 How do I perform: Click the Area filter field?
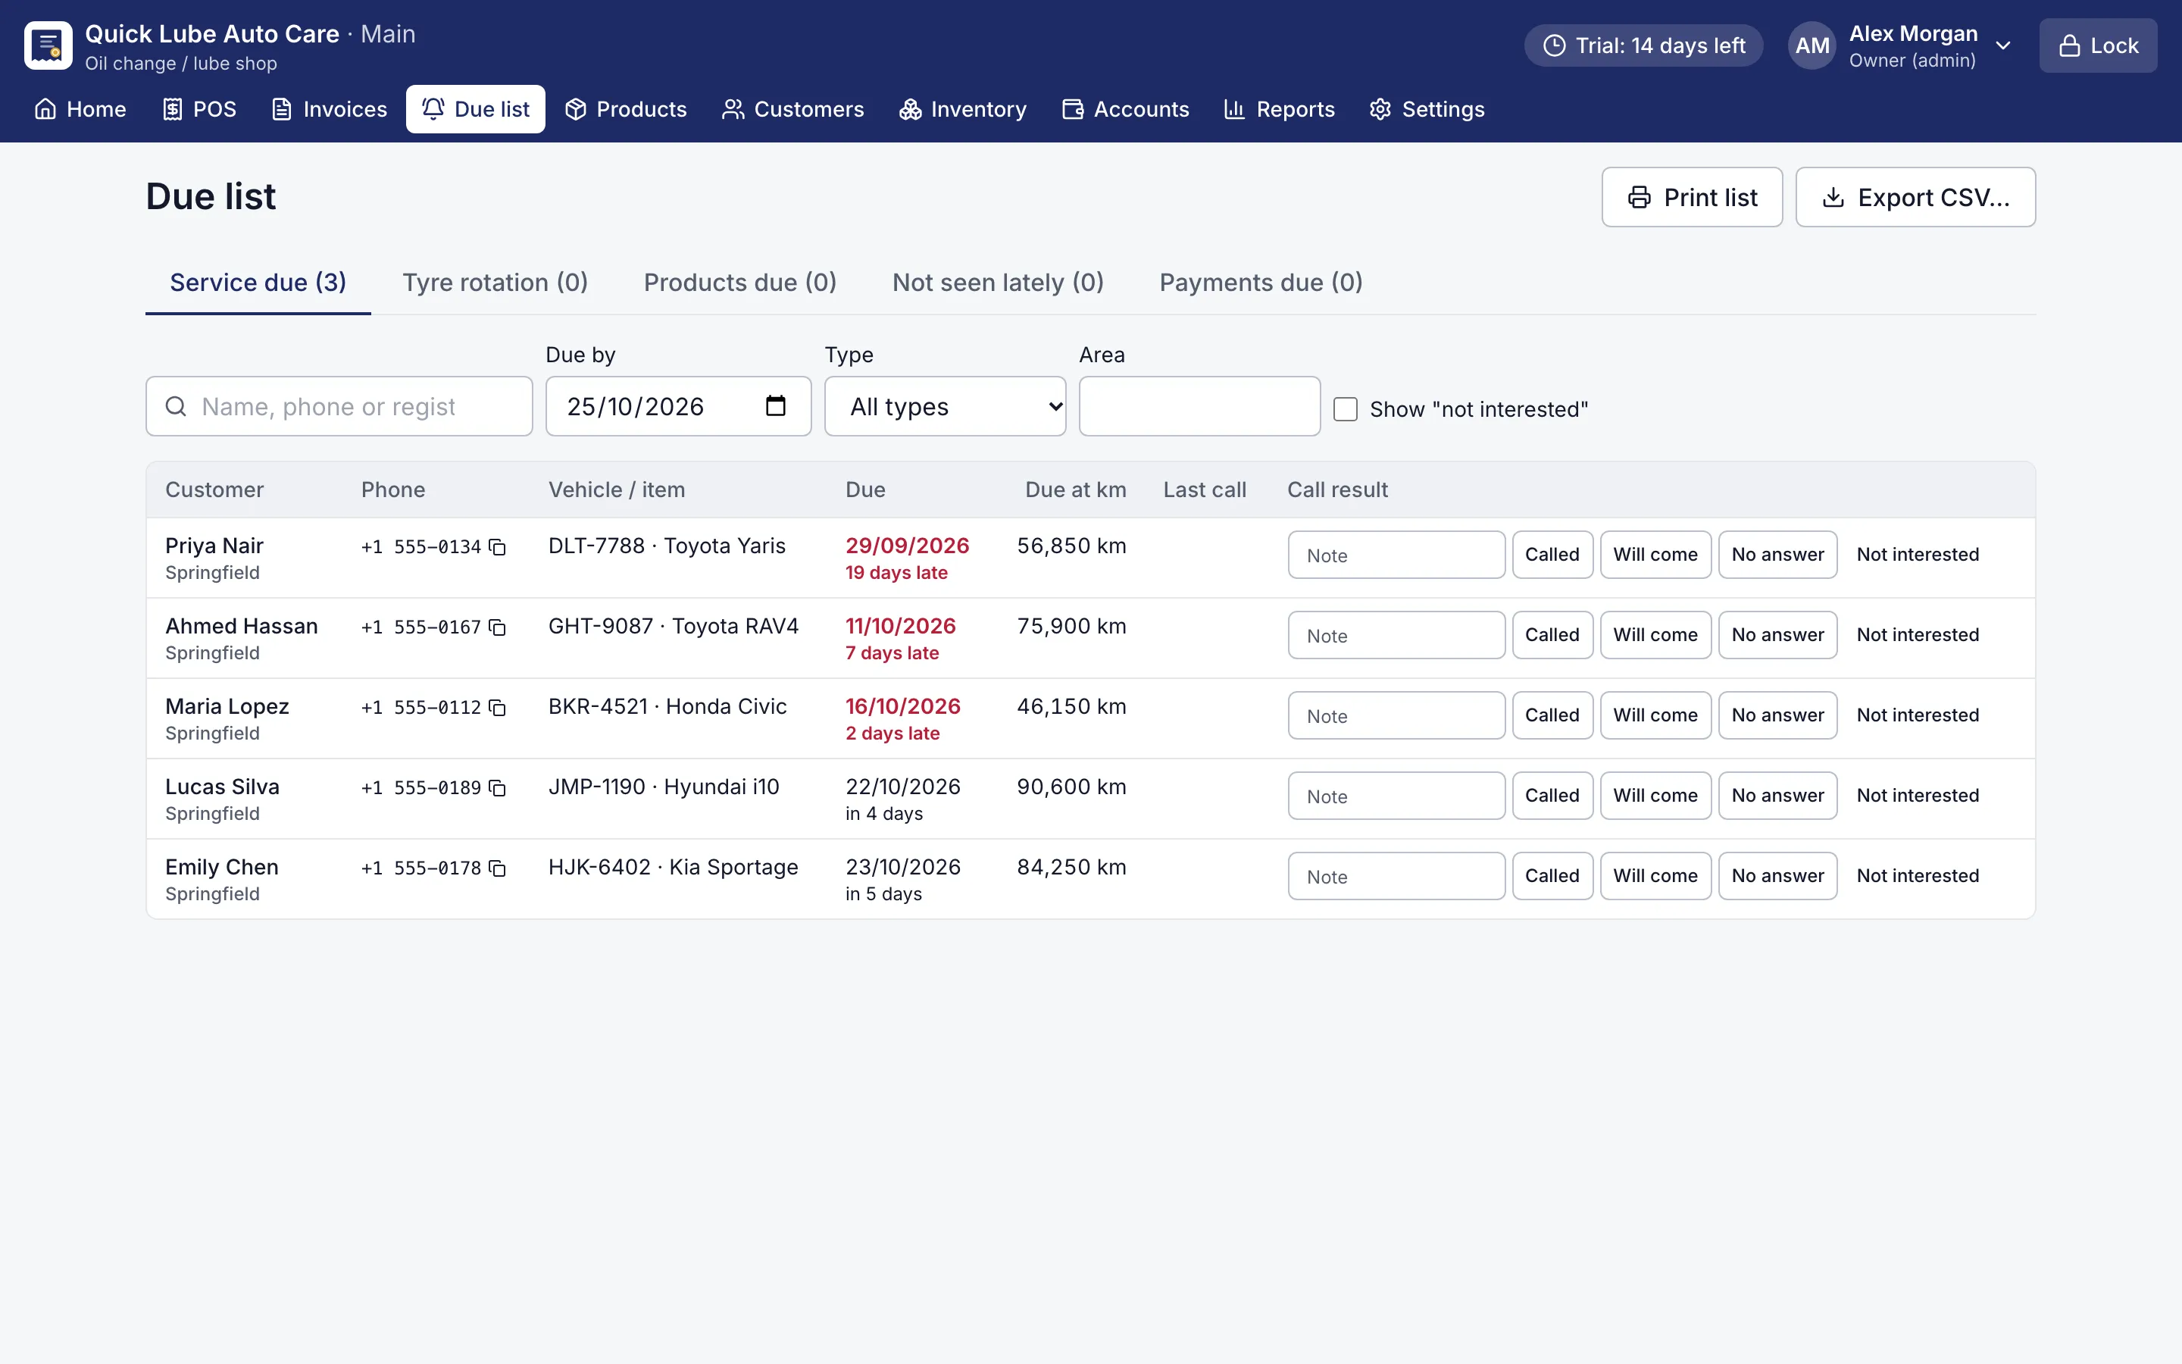[x=1199, y=406]
